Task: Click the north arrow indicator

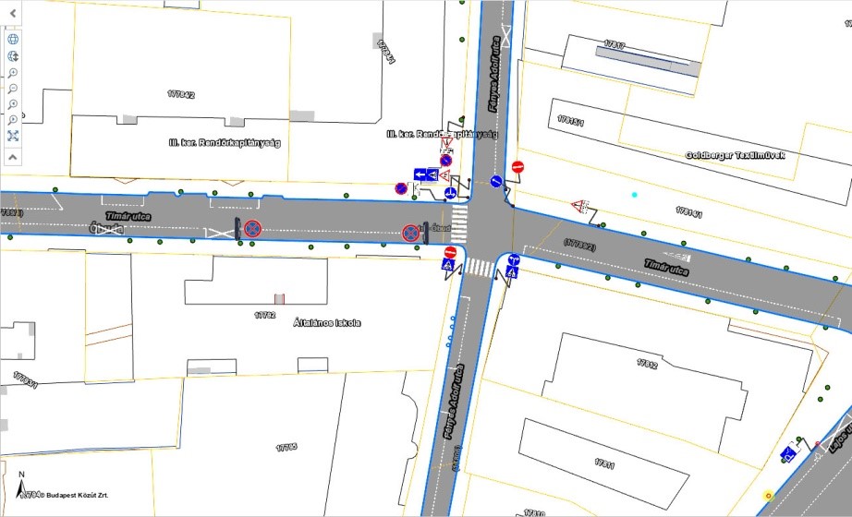Action: (21, 484)
